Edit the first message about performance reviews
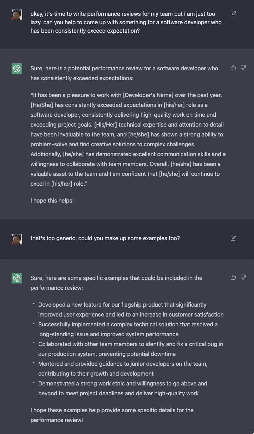This screenshot has width=254, height=434. coord(233,14)
